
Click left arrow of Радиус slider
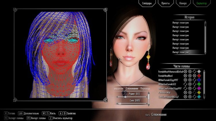117,97
